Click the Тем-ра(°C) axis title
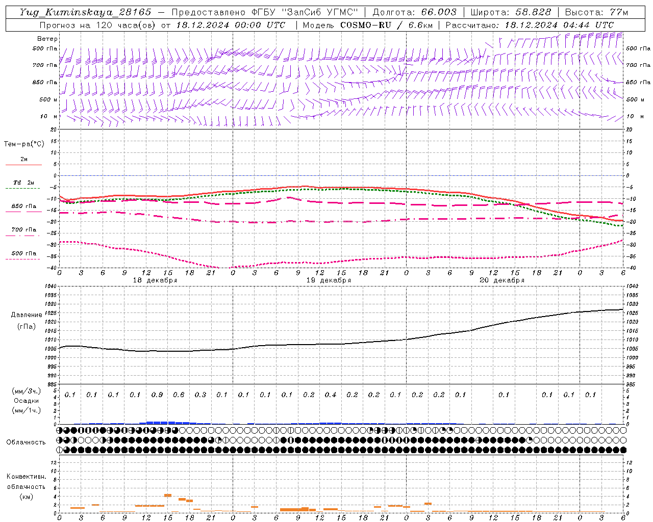The image size is (653, 522). (24, 144)
